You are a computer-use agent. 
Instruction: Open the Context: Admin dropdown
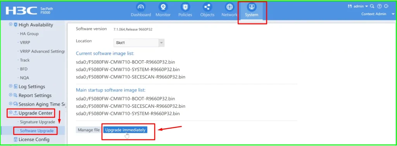point(377,14)
